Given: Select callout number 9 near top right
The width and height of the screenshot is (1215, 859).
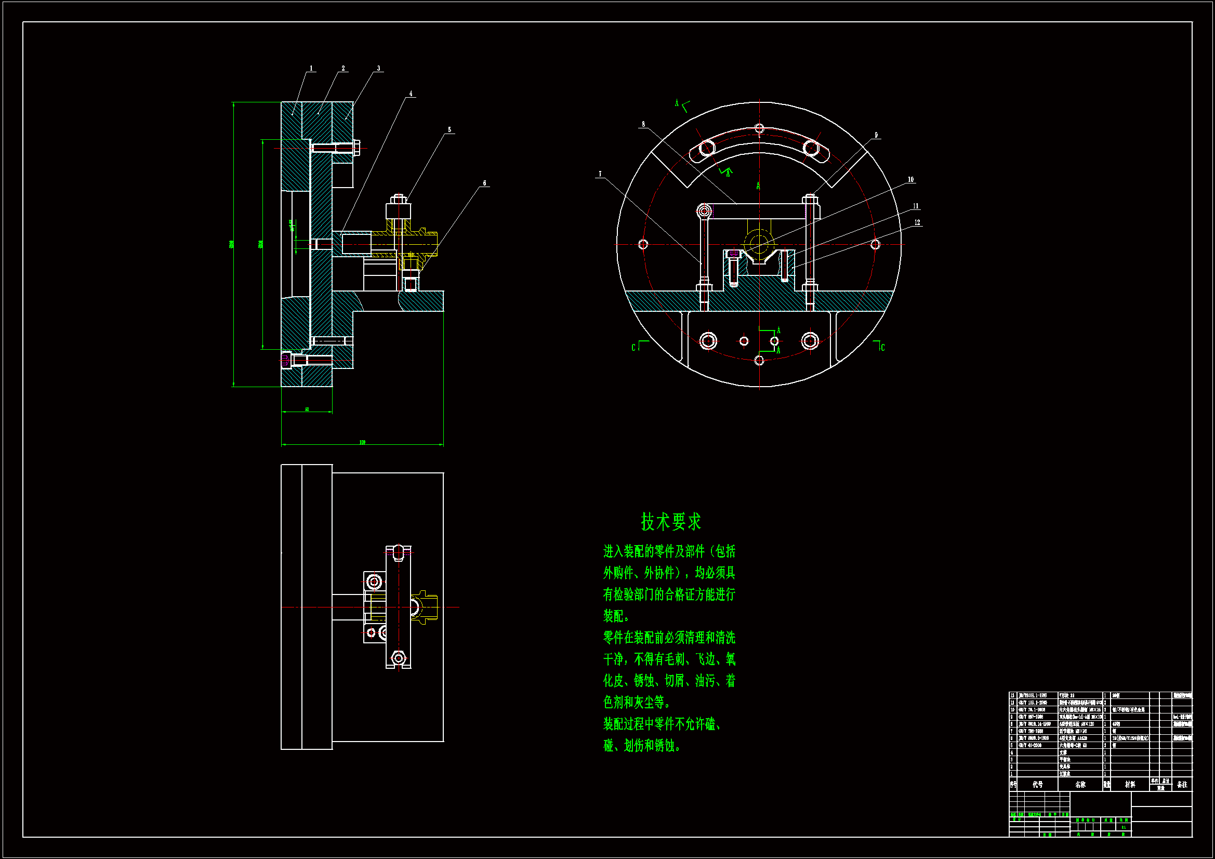Looking at the screenshot, I should pos(876,135).
